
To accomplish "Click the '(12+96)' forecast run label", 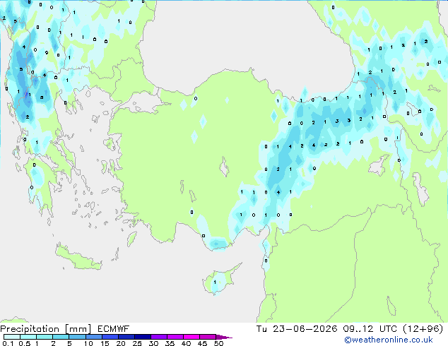I will click(x=423, y=329).
